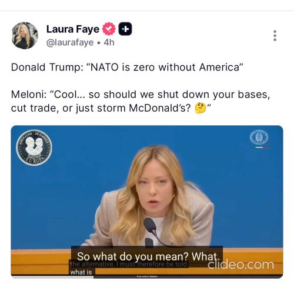The width and height of the screenshot is (294, 284).
Task: Click the video progress bar at bottom
Action: click(x=147, y=276)
